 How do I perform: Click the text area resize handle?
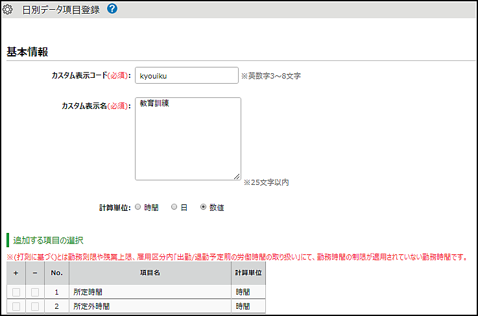coord(237,176)
